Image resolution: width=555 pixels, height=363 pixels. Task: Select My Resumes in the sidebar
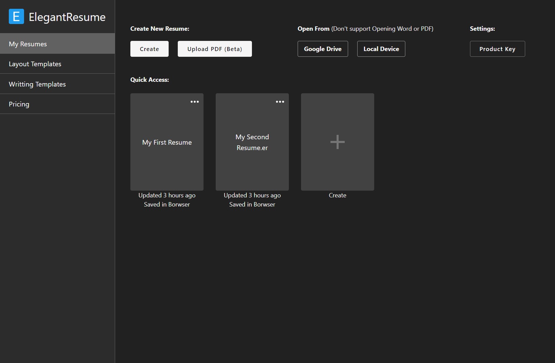coord(57,44)
